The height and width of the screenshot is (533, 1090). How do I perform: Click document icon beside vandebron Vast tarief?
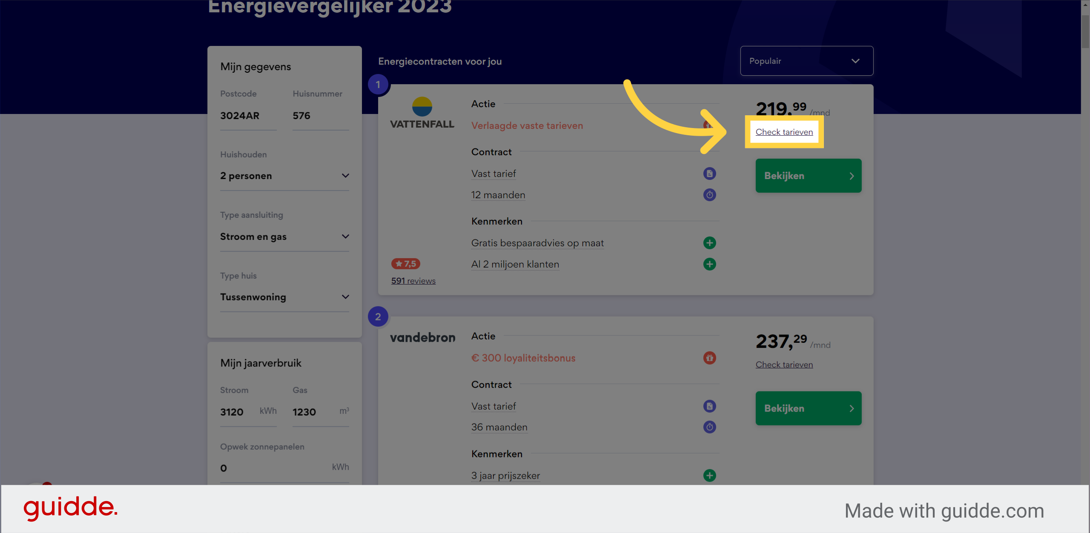point(709,406)
